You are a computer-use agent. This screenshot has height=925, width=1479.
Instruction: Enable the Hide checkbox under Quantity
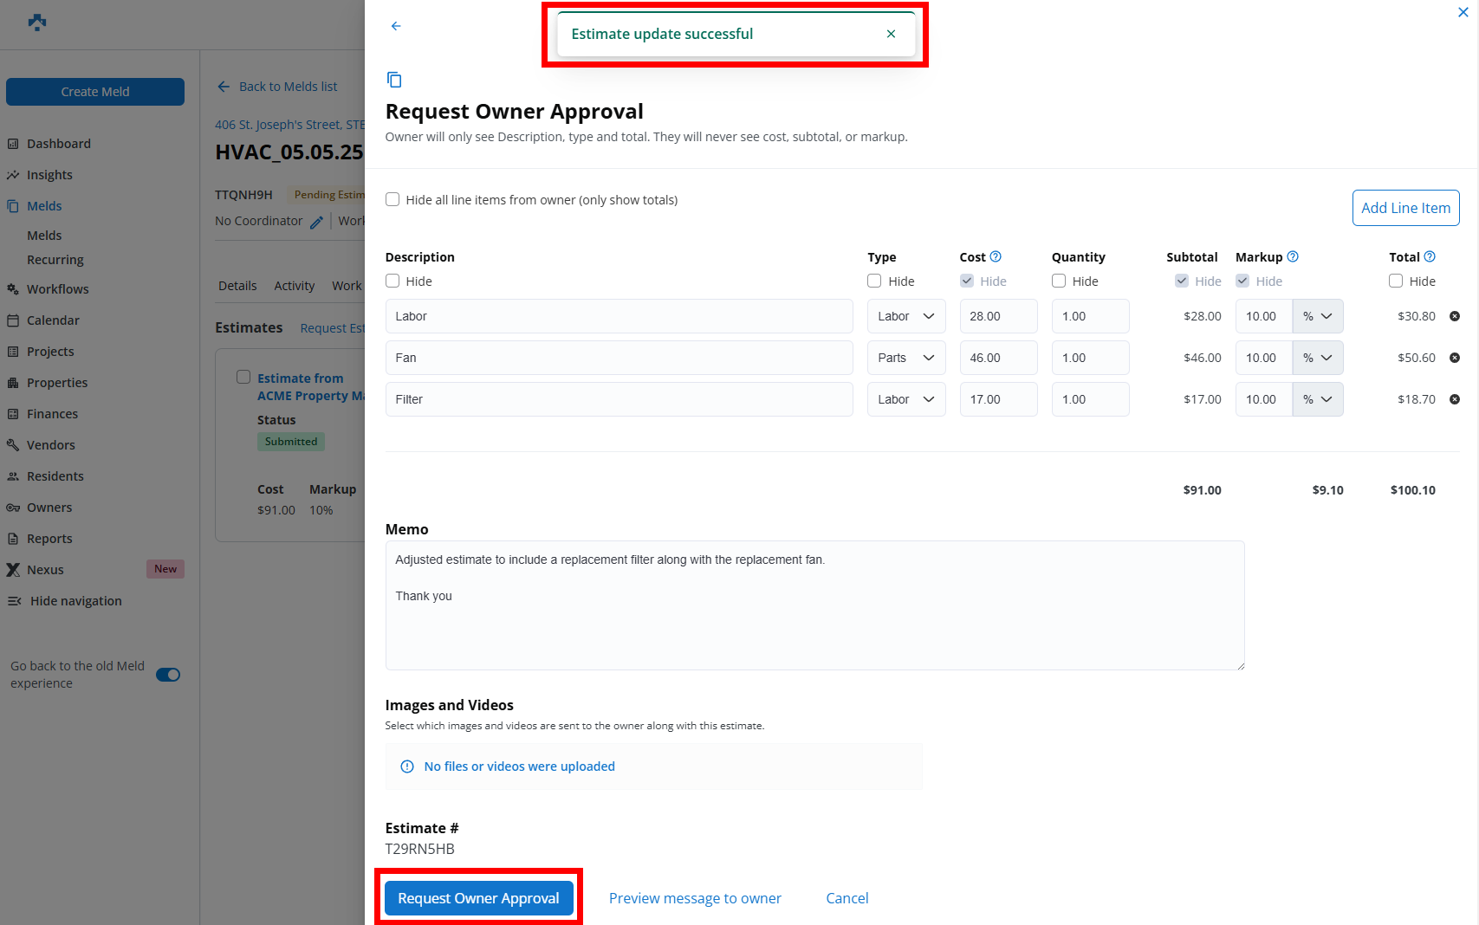[x=1059, y=281]
